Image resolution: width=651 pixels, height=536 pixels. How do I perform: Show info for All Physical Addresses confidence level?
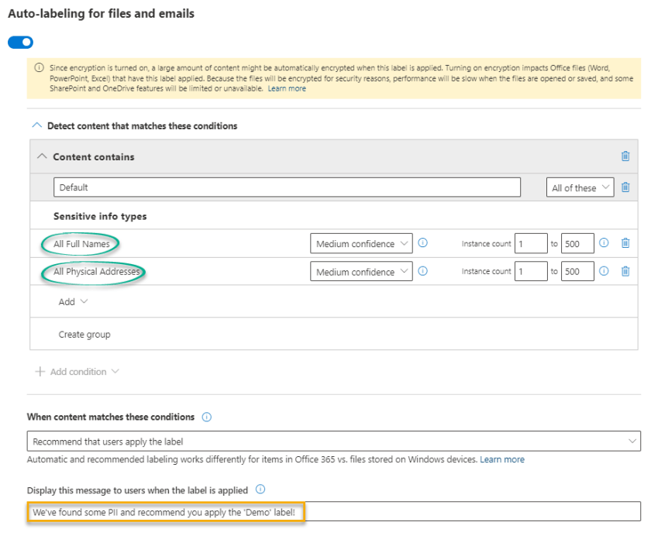click(x=423, y=271)
